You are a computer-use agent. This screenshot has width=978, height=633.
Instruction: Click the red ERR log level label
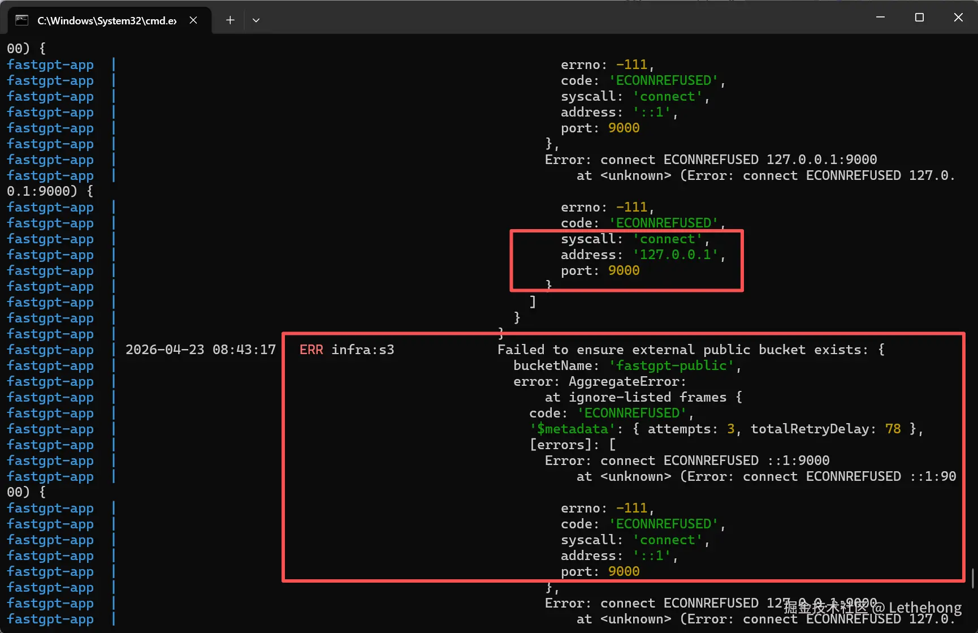coord(311,350)
